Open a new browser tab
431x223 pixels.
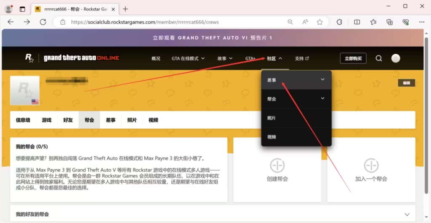click(125, 9)
